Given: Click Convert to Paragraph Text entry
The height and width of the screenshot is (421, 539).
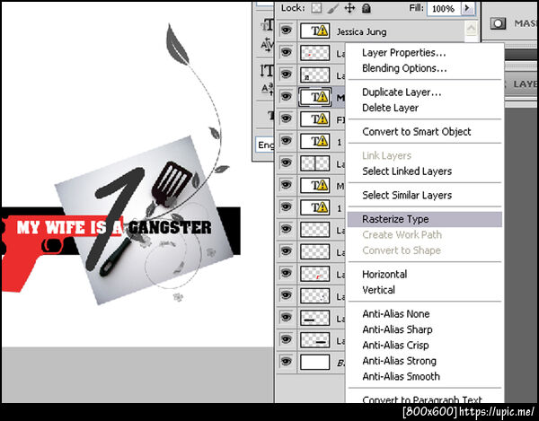Looking at the screenshot, I should click(422, 399).
